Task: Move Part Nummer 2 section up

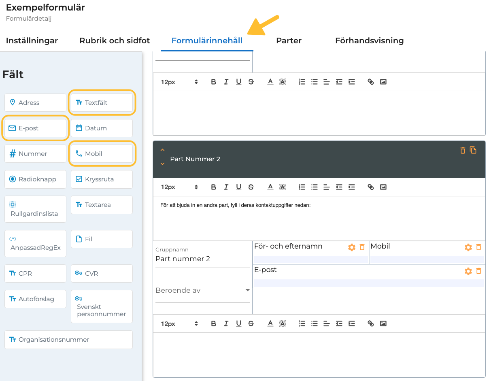Action: click(162, 150)
